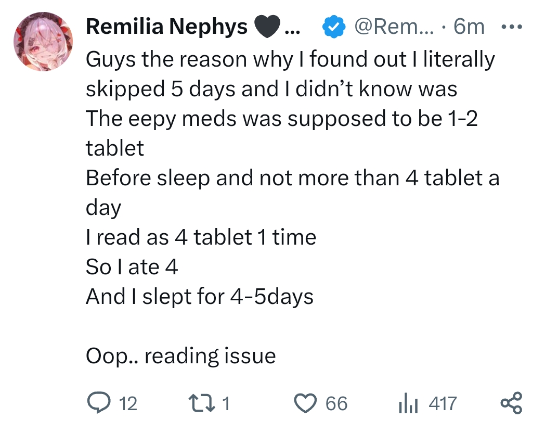Click the repost arrows icon
The image size is (545, 432).
tap(202, 403)
